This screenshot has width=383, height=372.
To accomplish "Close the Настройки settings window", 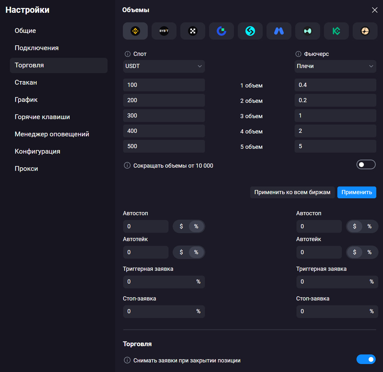I will [x=375, y=10].
